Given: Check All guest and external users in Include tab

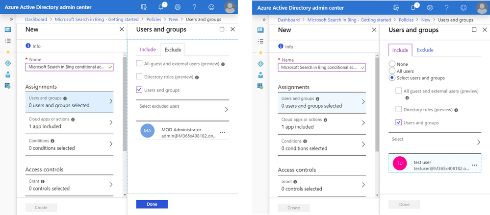Looking at the screenshot, I should point(398,91).
